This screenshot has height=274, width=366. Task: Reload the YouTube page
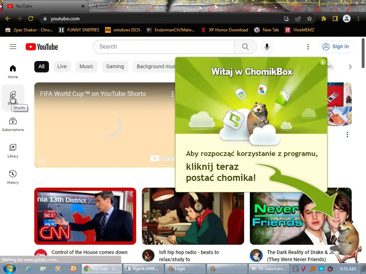click(x=31, y=19)
